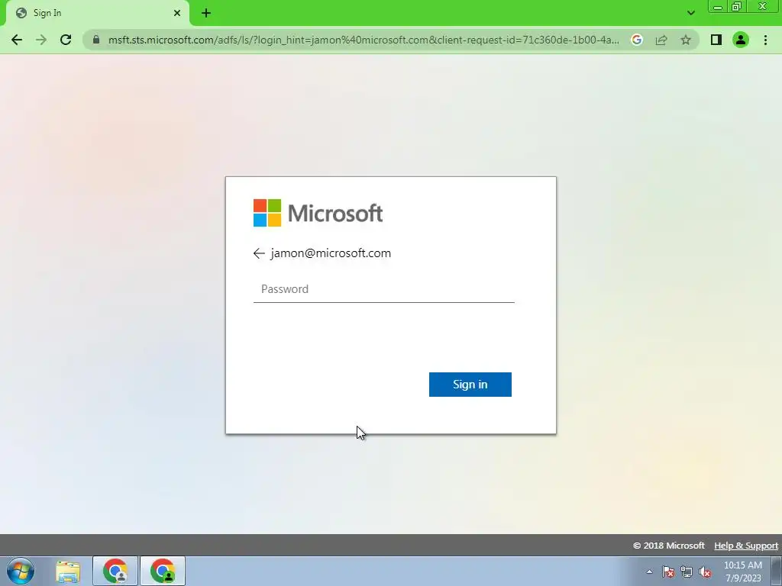Viewport: 782px width, 586px height.
Task: View site info via lock icon
Action: pyautogui.click(x=96, y=40)
